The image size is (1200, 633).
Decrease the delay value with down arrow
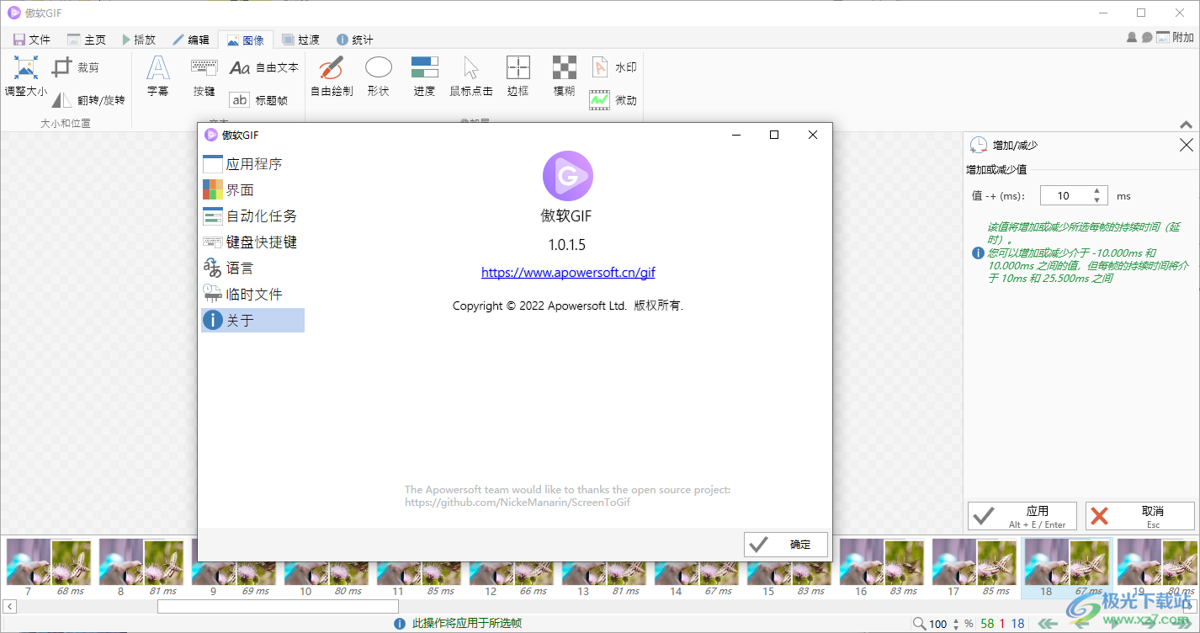click(x=1096, y=200)
